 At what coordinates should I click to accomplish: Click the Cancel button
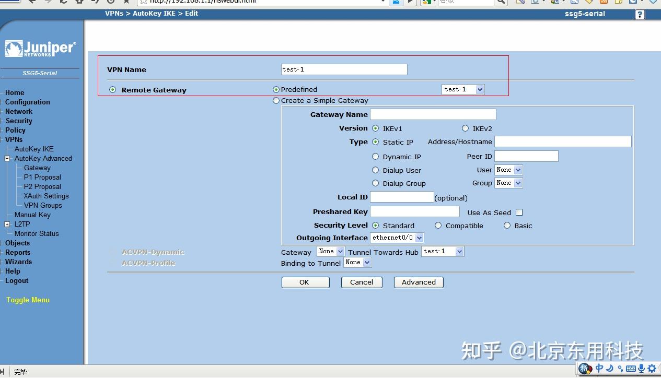tap(361, 282)
